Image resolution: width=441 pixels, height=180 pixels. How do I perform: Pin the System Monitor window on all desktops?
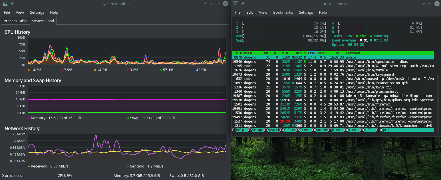click(12, 4)
